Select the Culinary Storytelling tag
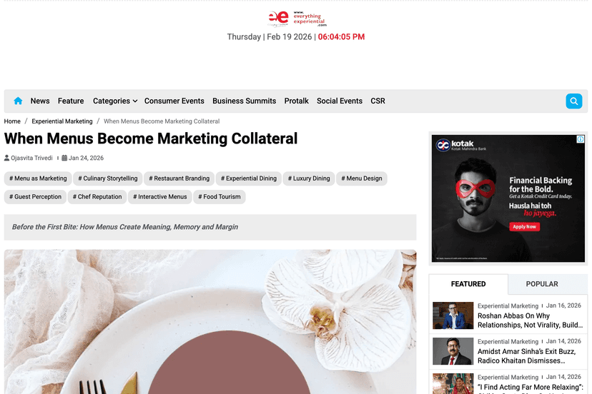 coord(107,178)
